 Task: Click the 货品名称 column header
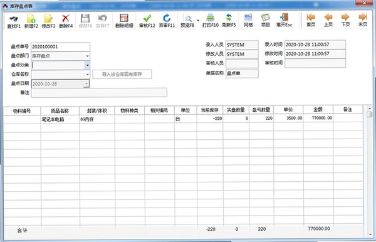tap(60, 111)
